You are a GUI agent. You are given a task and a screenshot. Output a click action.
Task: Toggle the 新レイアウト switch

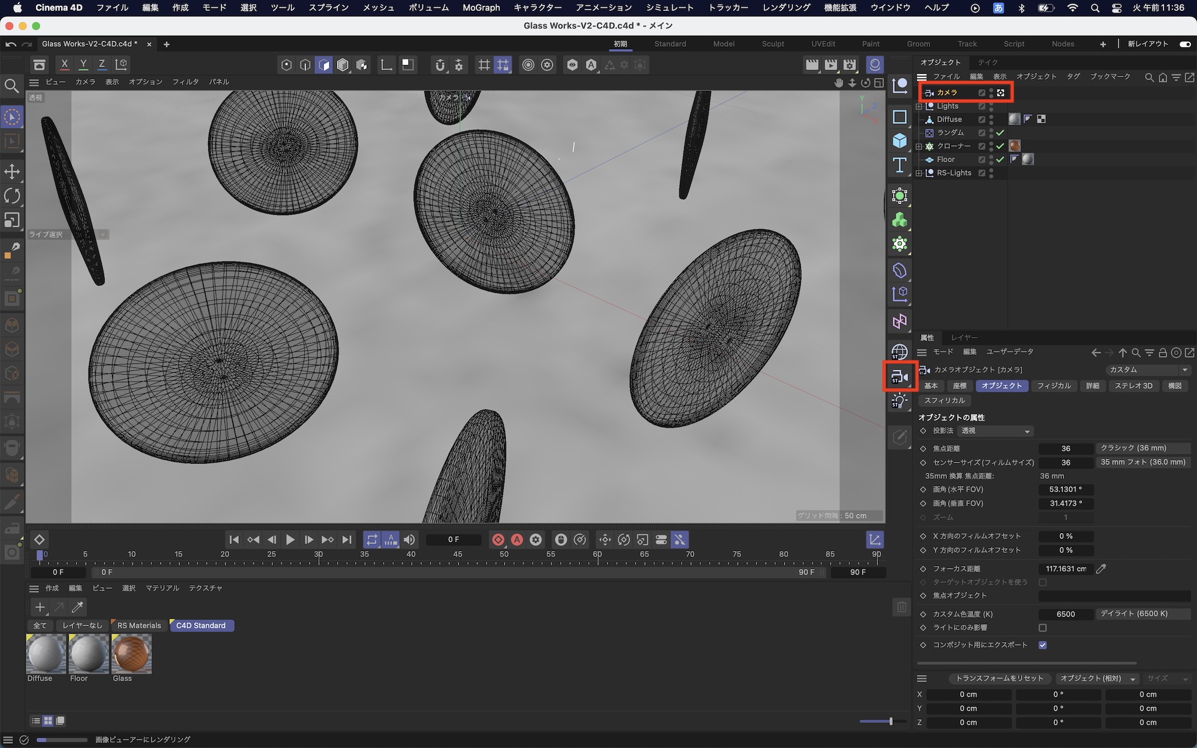1184,44
